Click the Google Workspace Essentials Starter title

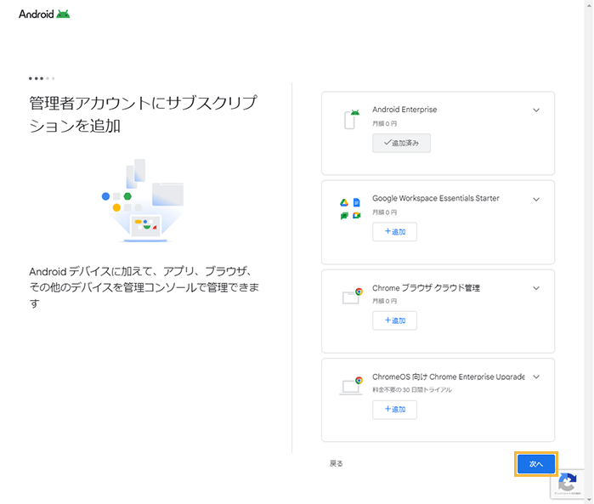[x=436, y=198]
